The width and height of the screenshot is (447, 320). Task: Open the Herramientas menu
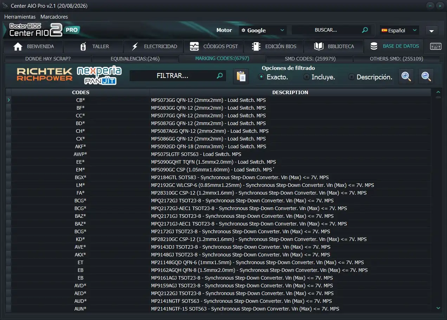[x=20, y=17]
